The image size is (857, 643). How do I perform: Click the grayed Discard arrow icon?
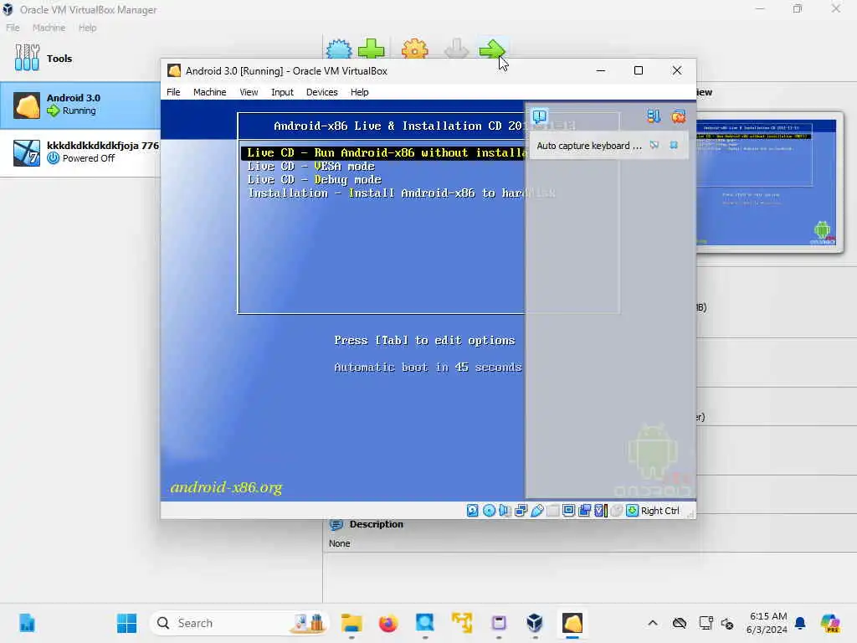(x=456, y=49)
